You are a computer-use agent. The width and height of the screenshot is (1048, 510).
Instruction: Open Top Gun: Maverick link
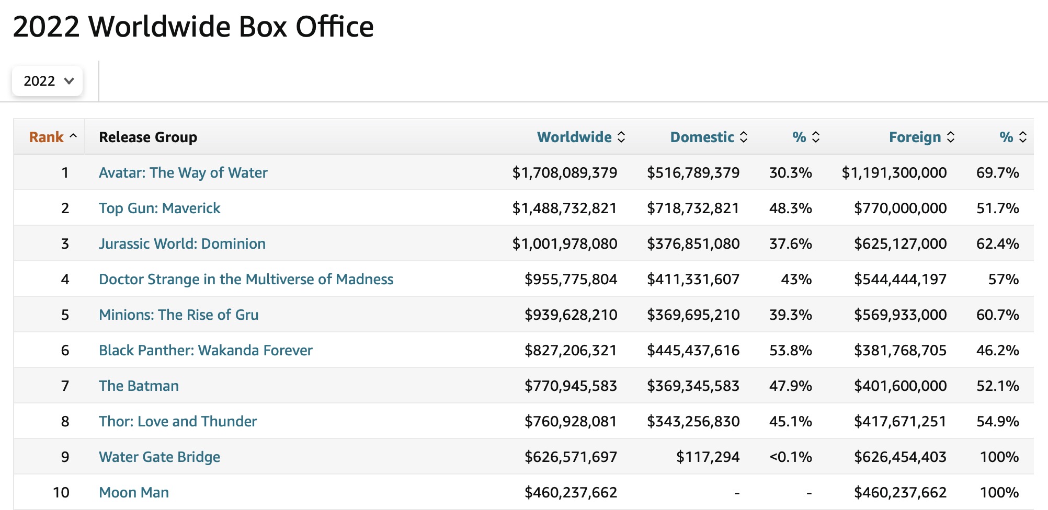pyautogui.click(x=160, y=208)
